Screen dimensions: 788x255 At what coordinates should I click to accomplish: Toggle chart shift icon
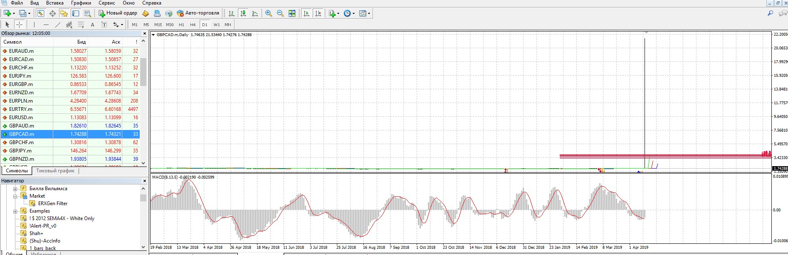click(318, 13)
